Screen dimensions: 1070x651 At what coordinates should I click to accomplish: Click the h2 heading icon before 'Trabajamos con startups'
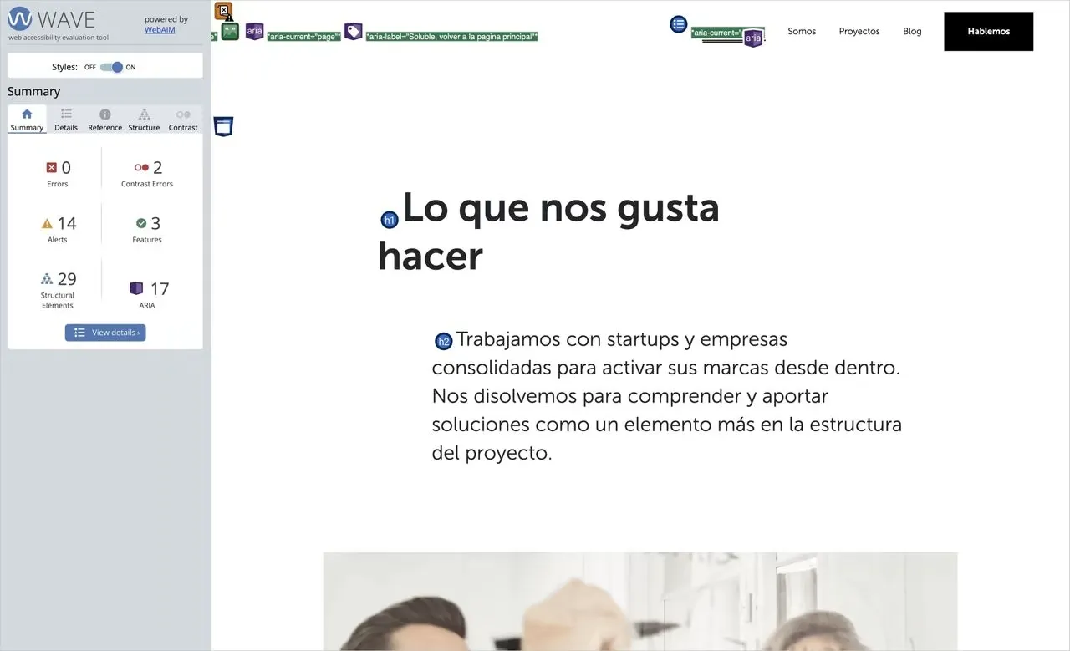pos(444,341)
